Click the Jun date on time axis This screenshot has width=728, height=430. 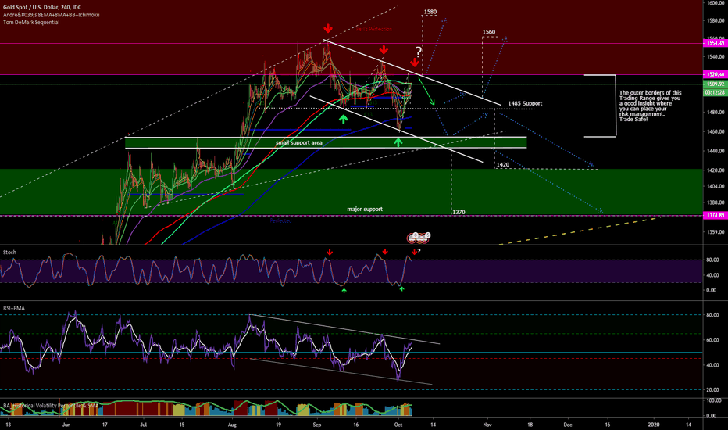[66, 425]
